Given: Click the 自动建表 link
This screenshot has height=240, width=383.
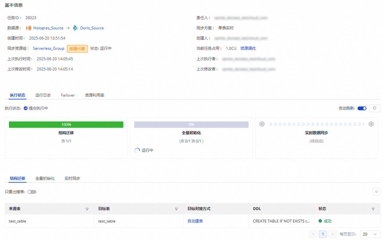Looking at the screenshot, I should point(195,221).
